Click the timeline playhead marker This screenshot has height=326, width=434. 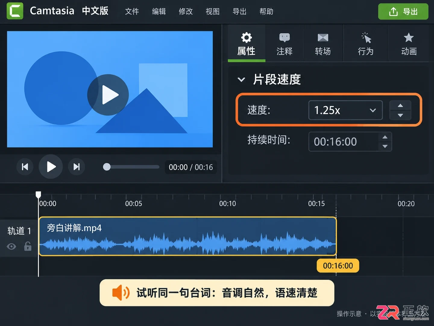tap(38, 195)
